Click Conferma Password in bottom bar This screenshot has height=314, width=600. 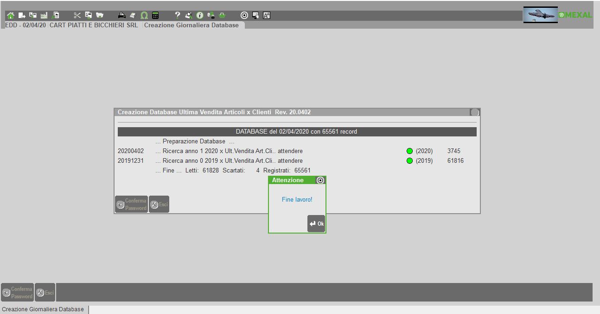pos(17,292)
